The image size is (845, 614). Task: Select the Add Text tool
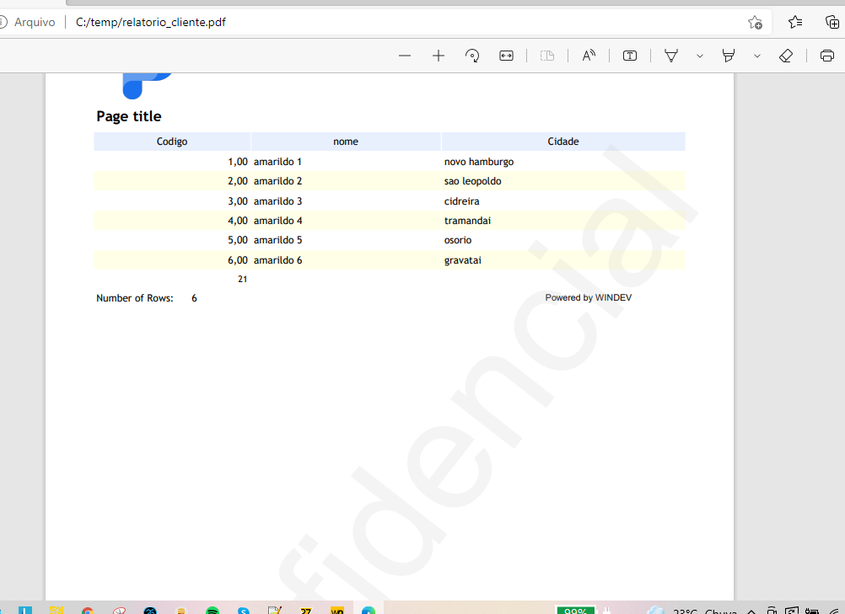[x=630, y=56]
